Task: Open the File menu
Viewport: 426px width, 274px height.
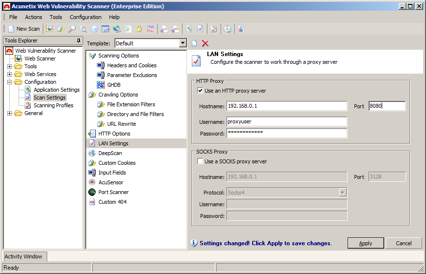Action: [x=13, y=17]
